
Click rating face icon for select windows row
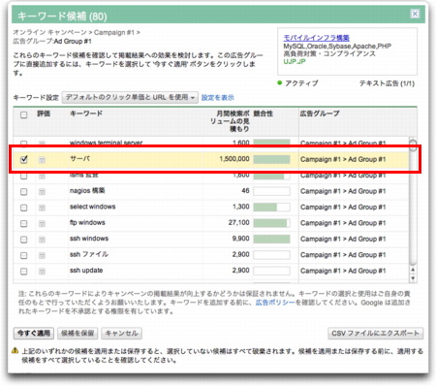point(42,208)
